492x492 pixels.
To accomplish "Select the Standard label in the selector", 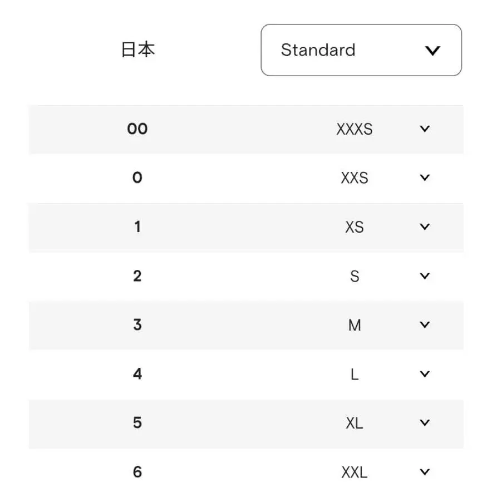I will 318,50.
